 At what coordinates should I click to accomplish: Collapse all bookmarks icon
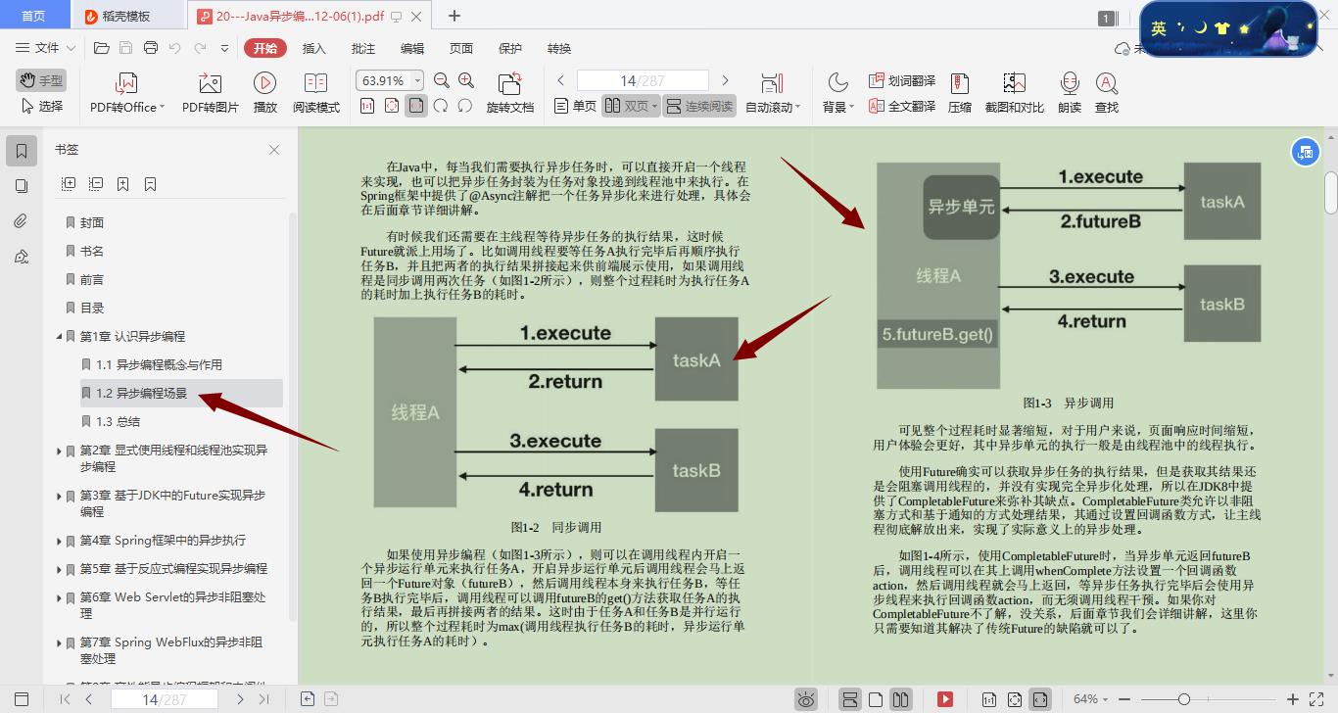click(x=96, y=184)
